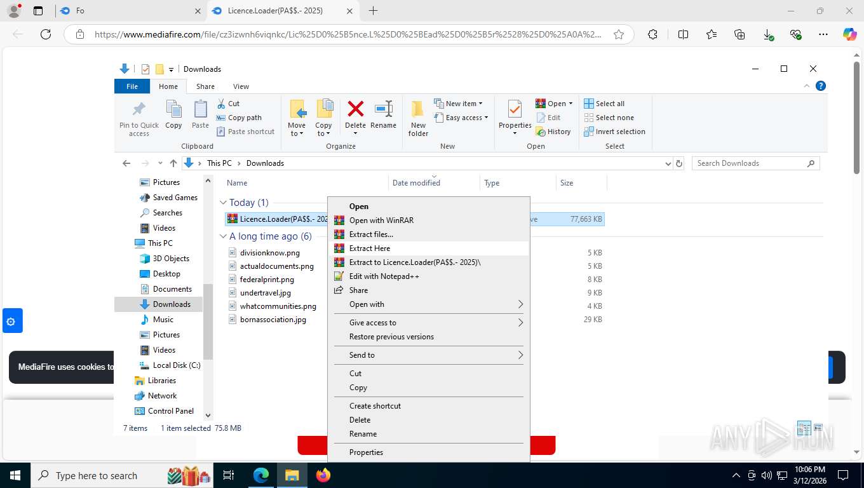The width and height of the screenshot is (864, 488).
Task: Click the Up directory arrow
Action: point(173,163)
